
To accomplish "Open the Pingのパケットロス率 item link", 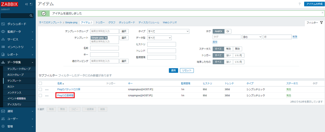I will tap(69, 89).
